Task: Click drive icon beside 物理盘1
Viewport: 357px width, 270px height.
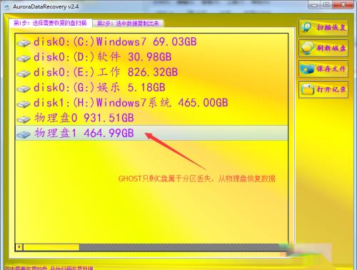Action: coord(24,134)
